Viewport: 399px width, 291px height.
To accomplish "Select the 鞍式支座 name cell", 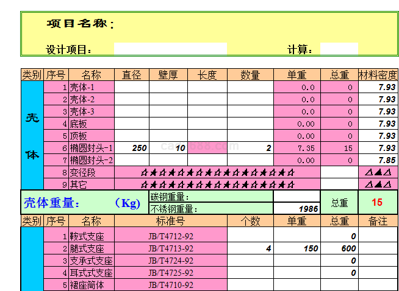I will 91,236.
